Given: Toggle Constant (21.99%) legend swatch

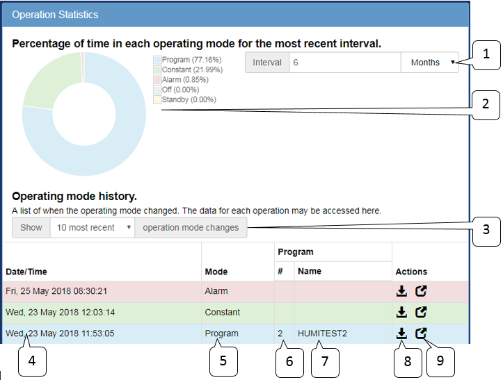Looking at the screenshot, I should tap(157, 70).
